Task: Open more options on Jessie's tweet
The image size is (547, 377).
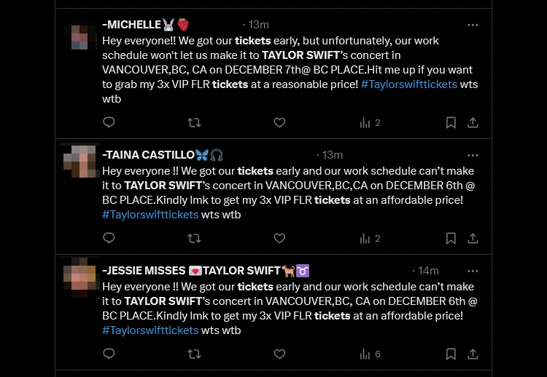Action: point(473,271)
